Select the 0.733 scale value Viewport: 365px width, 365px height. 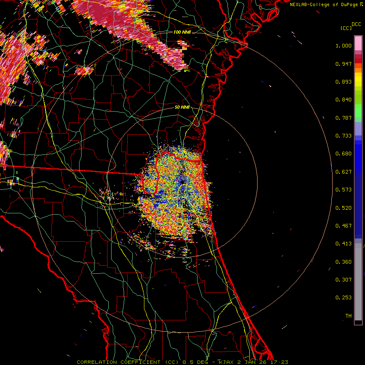click(344, 136)
